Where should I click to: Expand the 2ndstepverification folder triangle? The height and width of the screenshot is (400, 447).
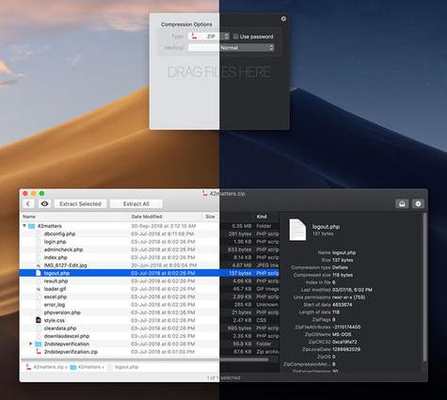point(31,344)
